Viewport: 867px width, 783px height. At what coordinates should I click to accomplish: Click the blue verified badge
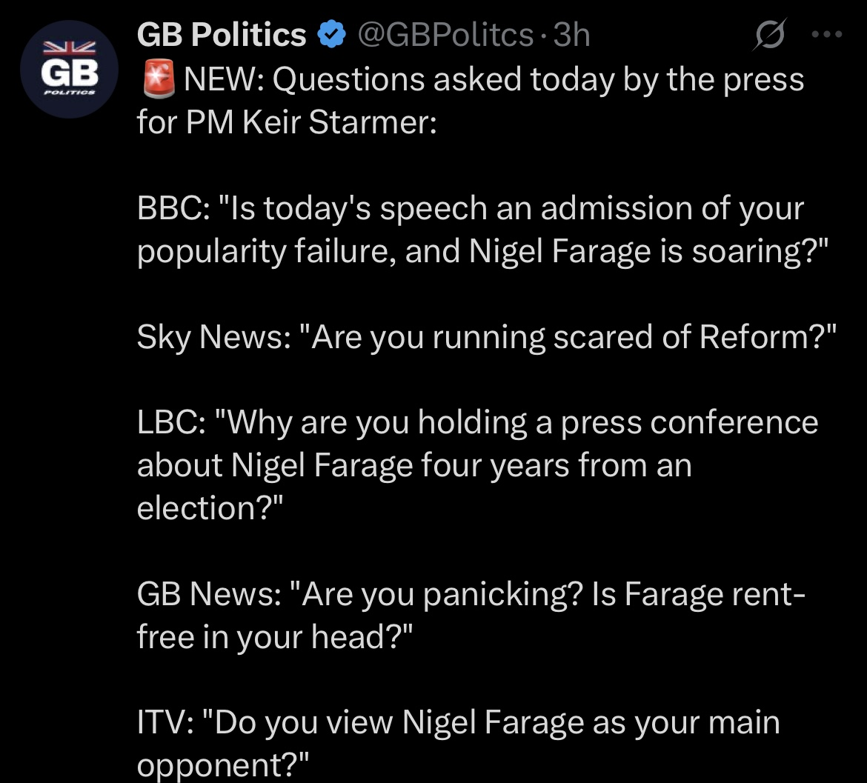tap(330, 34)
